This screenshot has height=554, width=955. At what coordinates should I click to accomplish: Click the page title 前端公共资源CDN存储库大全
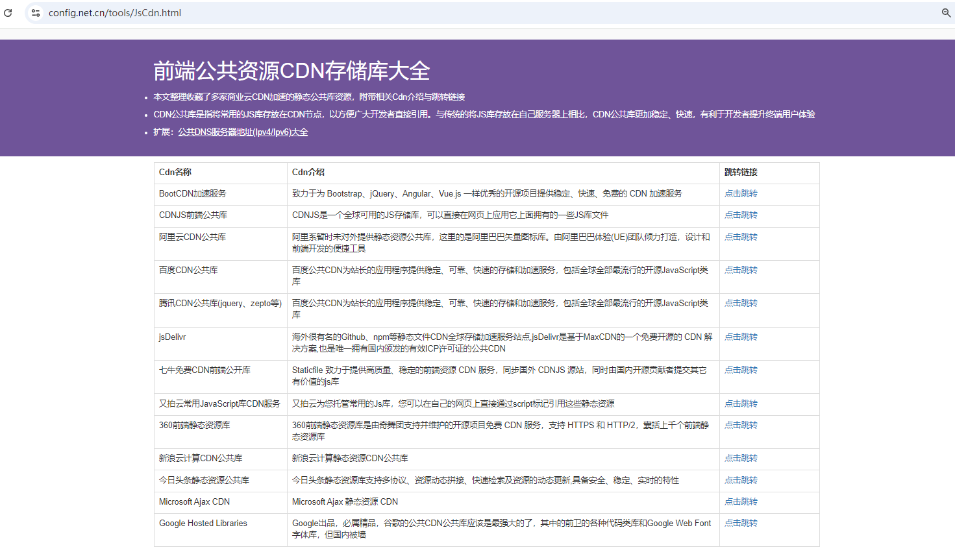pos(291,71)
